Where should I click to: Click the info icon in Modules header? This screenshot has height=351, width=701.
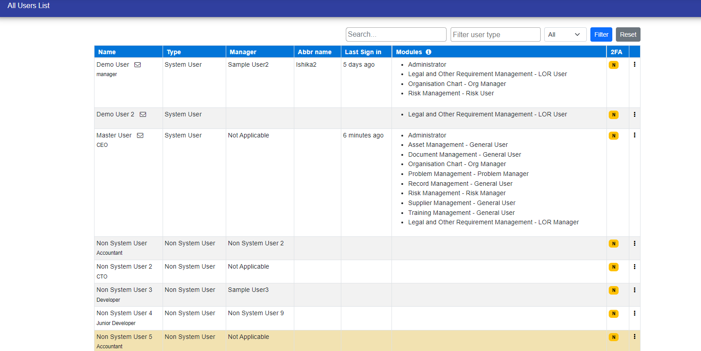point(428,52)
